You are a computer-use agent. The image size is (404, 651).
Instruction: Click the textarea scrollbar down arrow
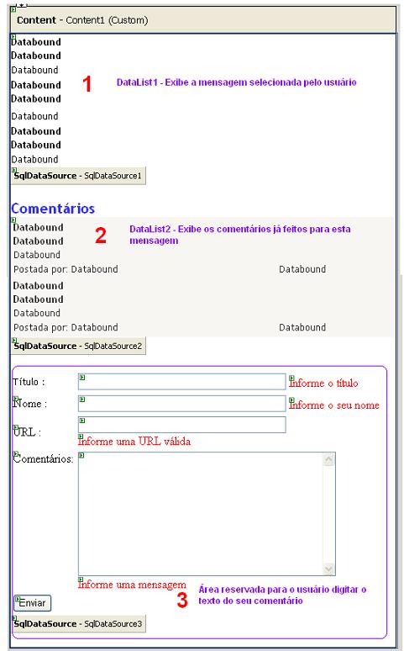tap(328, 569)
